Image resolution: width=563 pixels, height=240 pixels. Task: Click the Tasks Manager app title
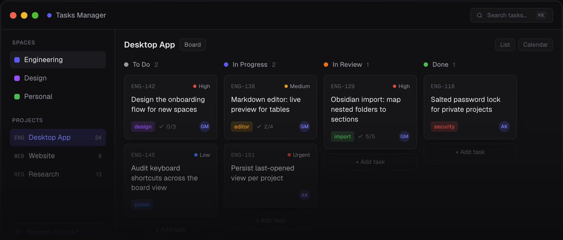81,15
